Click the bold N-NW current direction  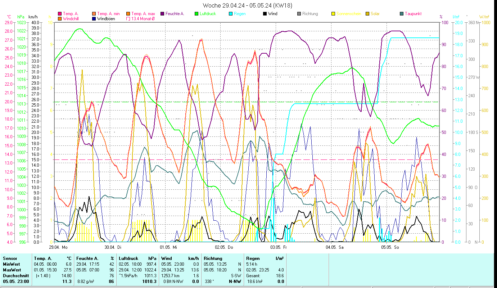coord(235,282)
